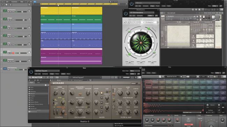Select the Sequence track instrument icon
The image size is (227, 127).
[5, 60]
